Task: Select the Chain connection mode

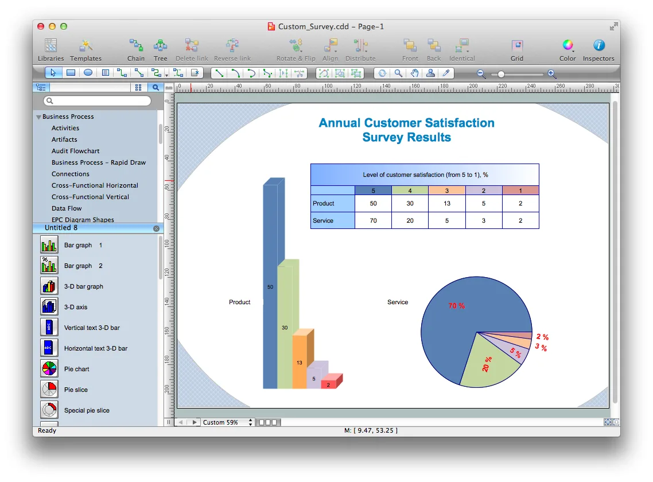Action: tap(136, 49)
